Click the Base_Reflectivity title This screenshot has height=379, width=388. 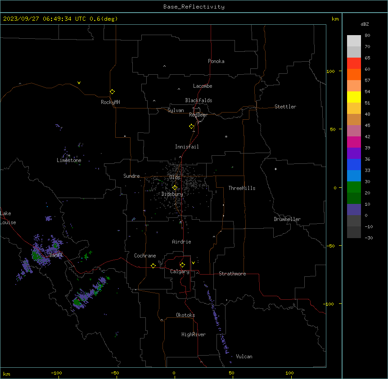[194, 7]
